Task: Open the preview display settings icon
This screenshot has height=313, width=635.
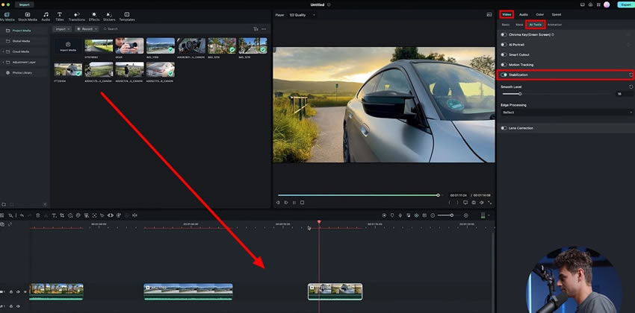Action: 489,15
